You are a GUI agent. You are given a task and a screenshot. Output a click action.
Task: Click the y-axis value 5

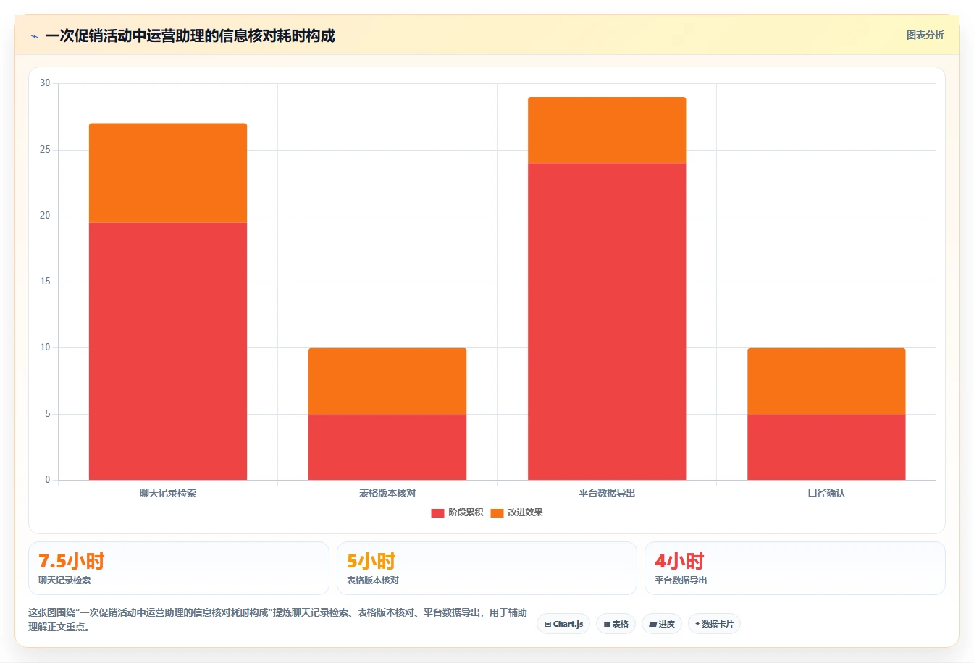pyautogui.click(x=48, y=414)
